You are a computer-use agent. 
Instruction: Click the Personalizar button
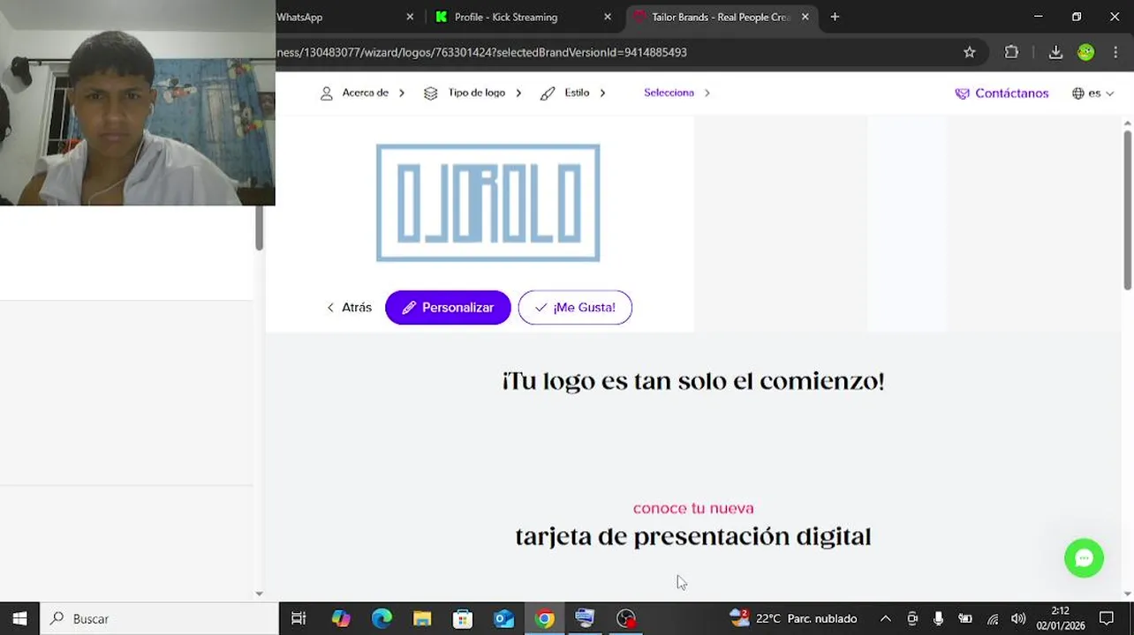click(x=448, y=308)
